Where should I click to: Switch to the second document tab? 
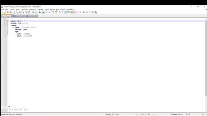tap(19, 16)
